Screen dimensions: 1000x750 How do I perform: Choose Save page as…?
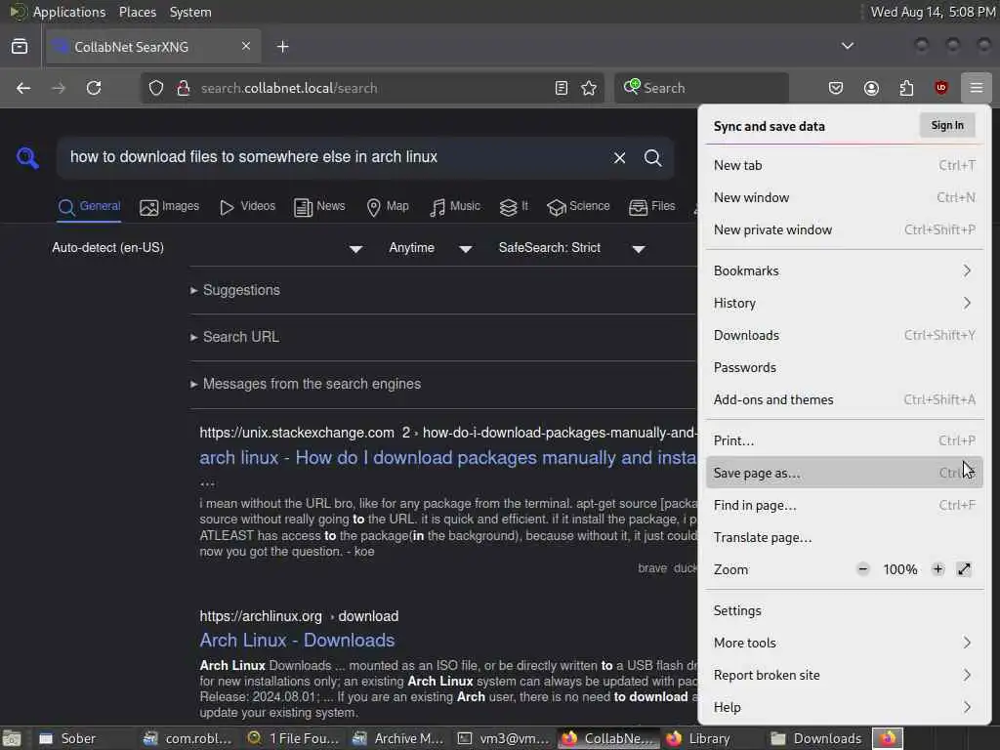pyautogui.click(x=844, y=473)
